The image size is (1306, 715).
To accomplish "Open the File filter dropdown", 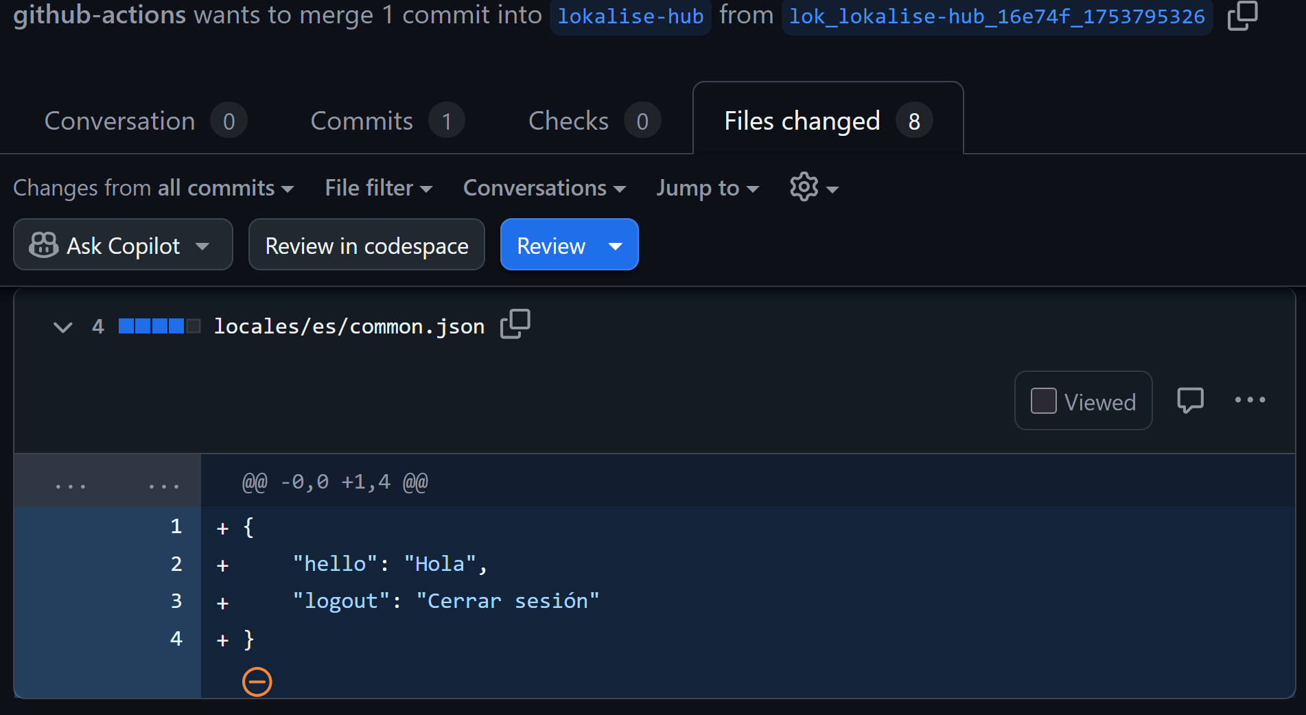I will point(378,188).
